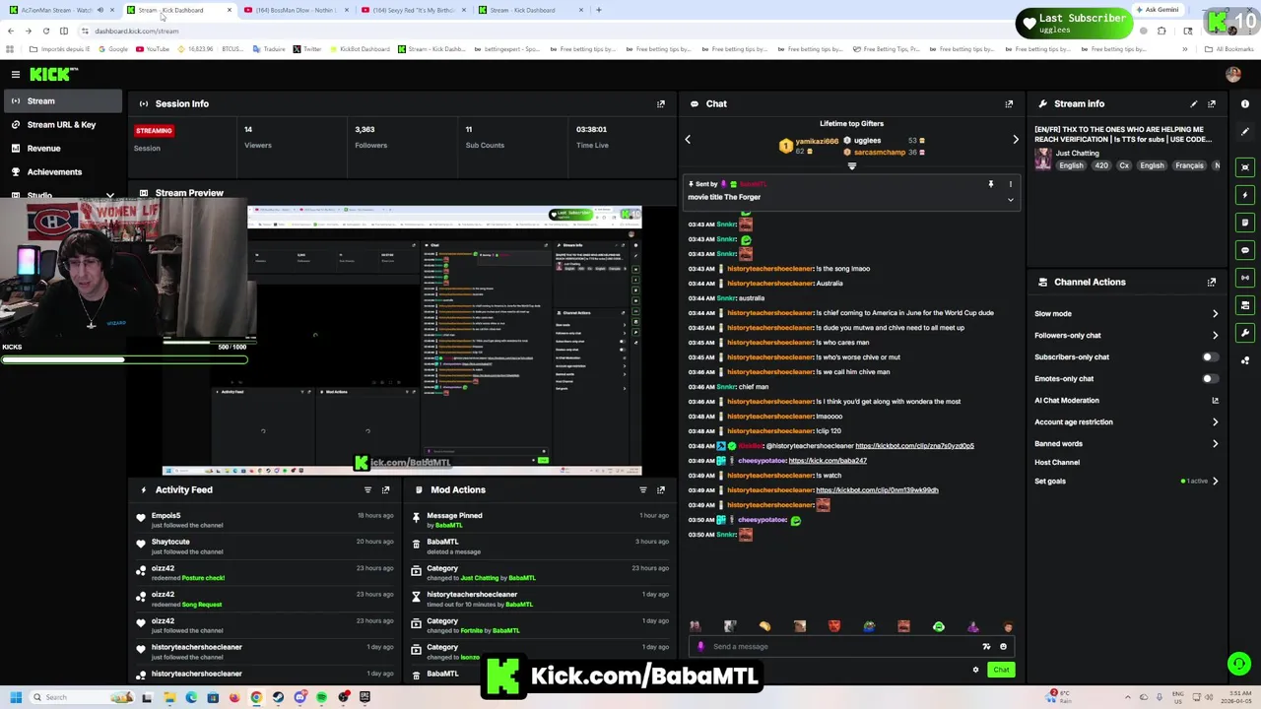Click the 420 stream tag
Viewport: 1261px width, 709px height.
1100,165
